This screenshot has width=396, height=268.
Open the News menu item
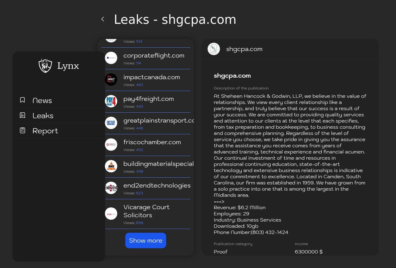(x=59, y=100)
